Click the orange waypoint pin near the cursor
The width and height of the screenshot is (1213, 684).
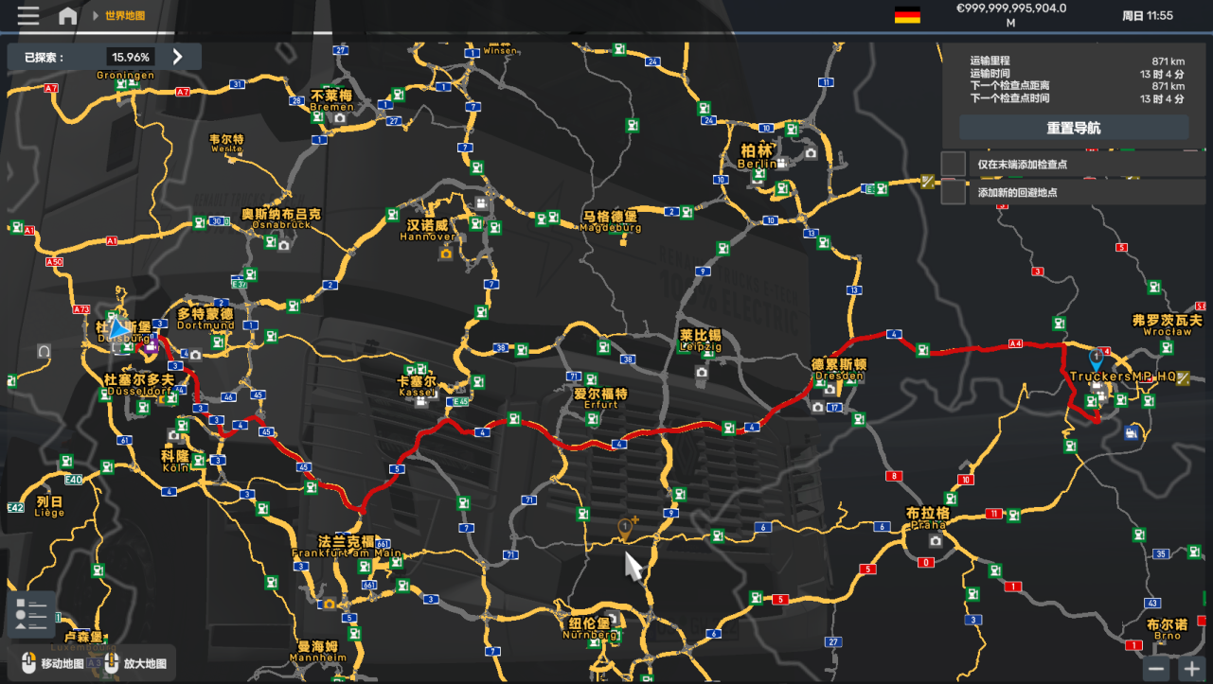626,528
